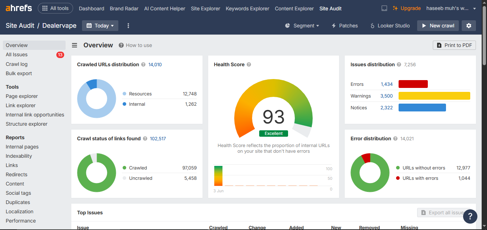The width and height of the screenshot is (487, 230).
Task: Open Patches
Action: 344,26
